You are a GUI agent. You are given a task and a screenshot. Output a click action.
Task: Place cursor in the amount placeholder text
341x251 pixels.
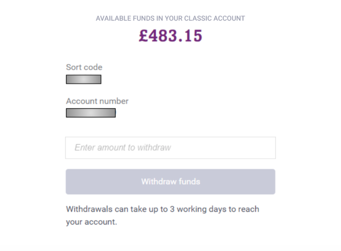[123, 148]
